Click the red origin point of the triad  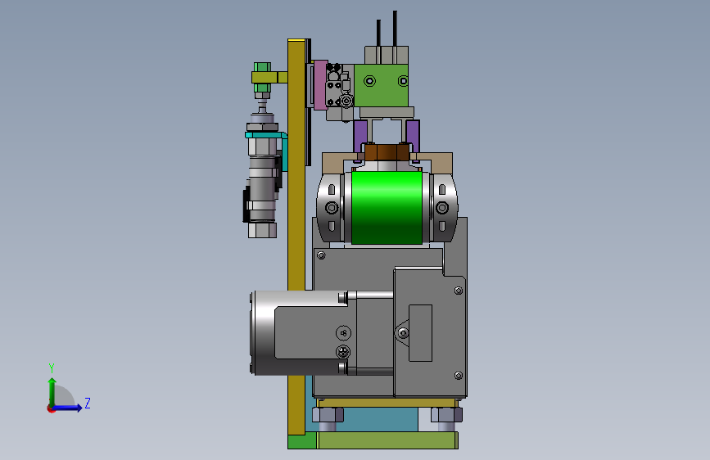click(51, 409)
